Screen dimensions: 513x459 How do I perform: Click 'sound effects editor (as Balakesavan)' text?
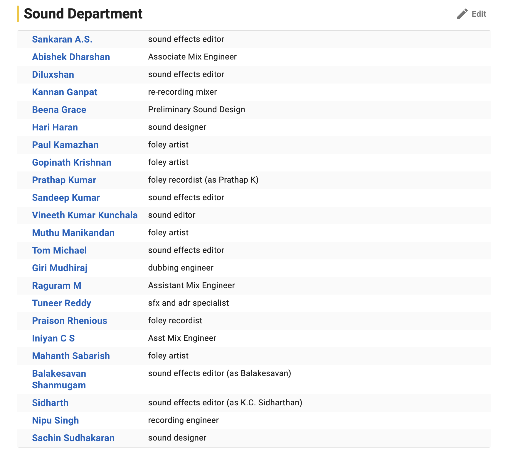(x=220, y=373)
